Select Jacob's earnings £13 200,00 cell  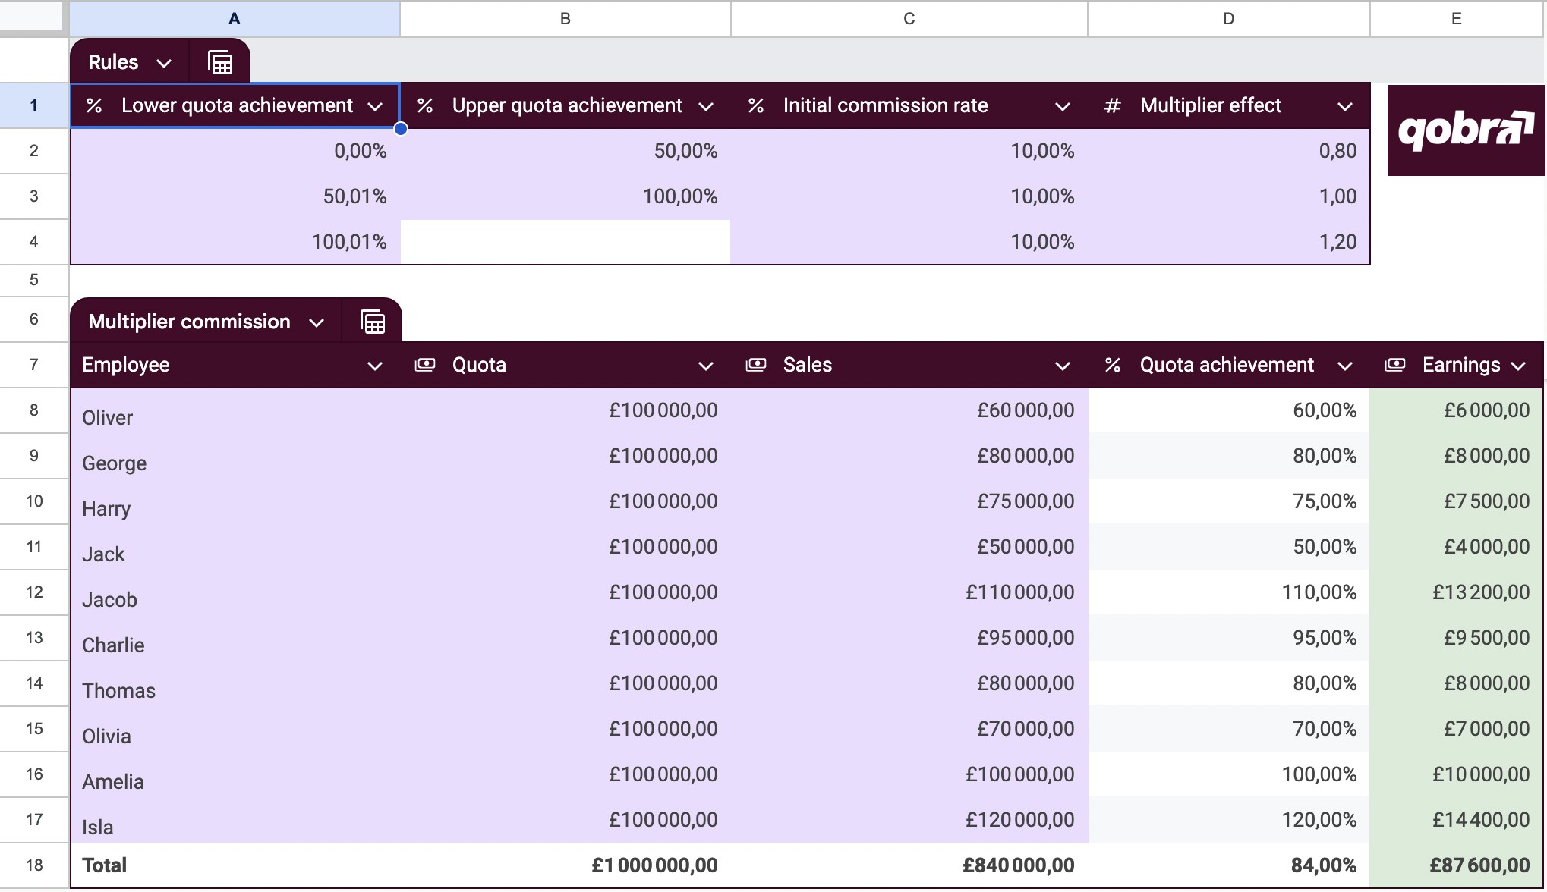(x=1457, y=592)
